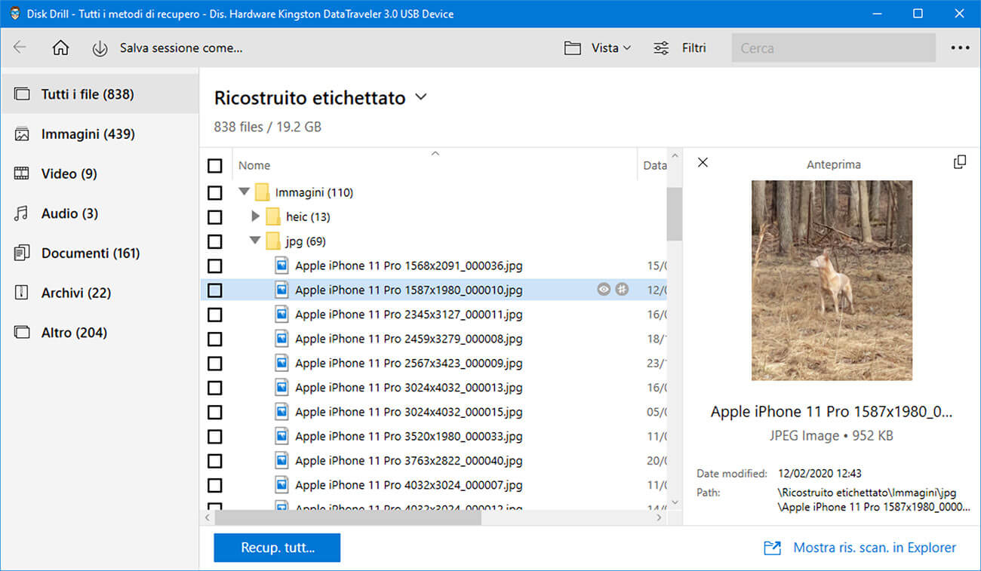Click the dog photo preview thumbnail
Screen dimensions: 981x571
point(832,280)
